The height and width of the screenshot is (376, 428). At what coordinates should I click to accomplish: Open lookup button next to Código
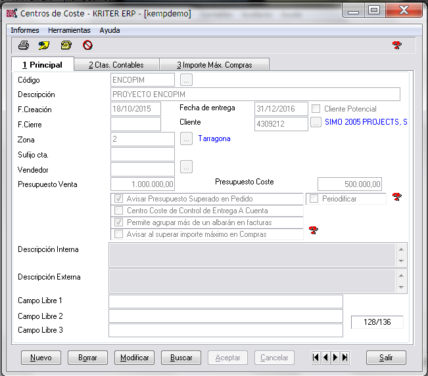point(186,80)
